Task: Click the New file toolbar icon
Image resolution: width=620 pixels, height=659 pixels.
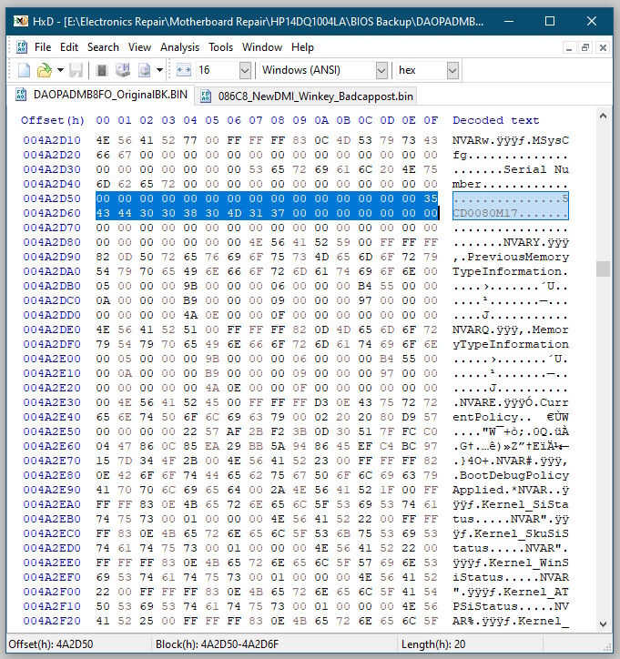Action: tap(24, 70)
